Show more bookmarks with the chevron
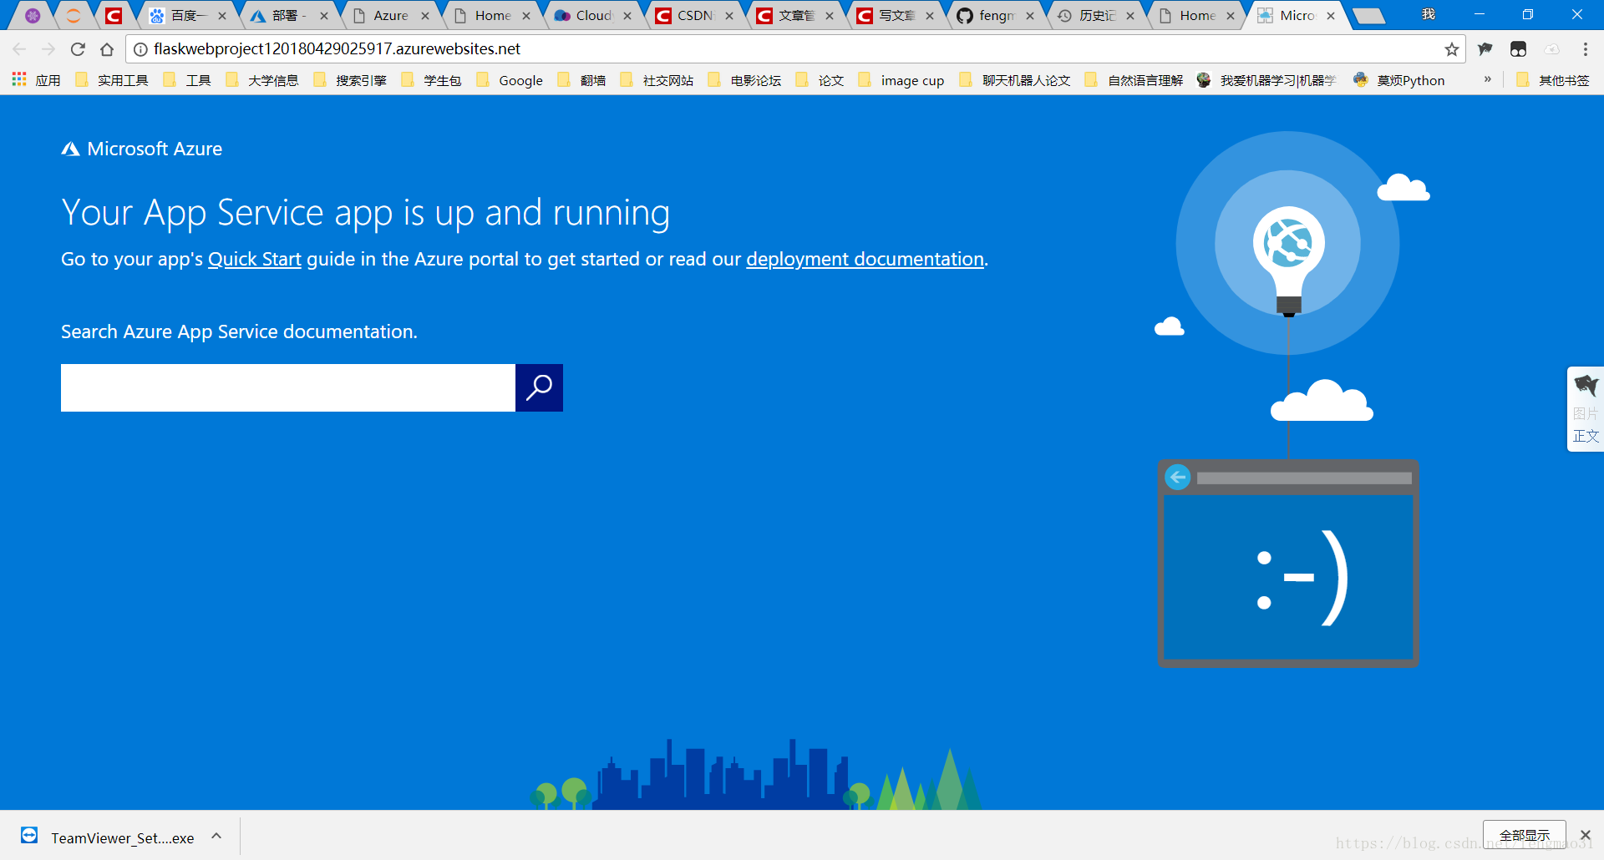 coord(1488,80)
